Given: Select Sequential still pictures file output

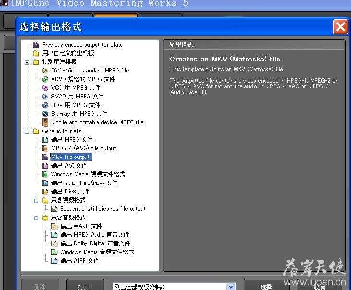Looking at the screenshot, I should click(x=103, y=209).
